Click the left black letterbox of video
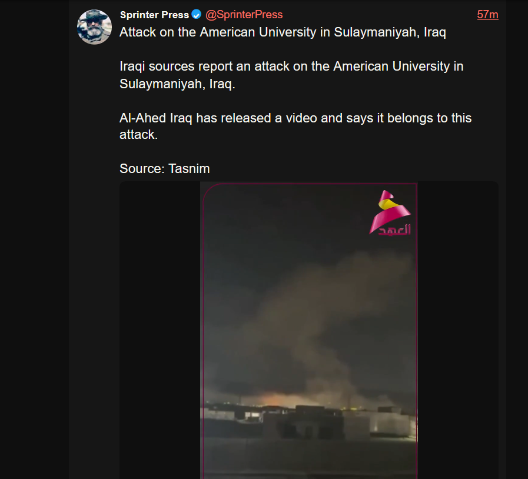This screenshot has width=528, height=479. 160,330
